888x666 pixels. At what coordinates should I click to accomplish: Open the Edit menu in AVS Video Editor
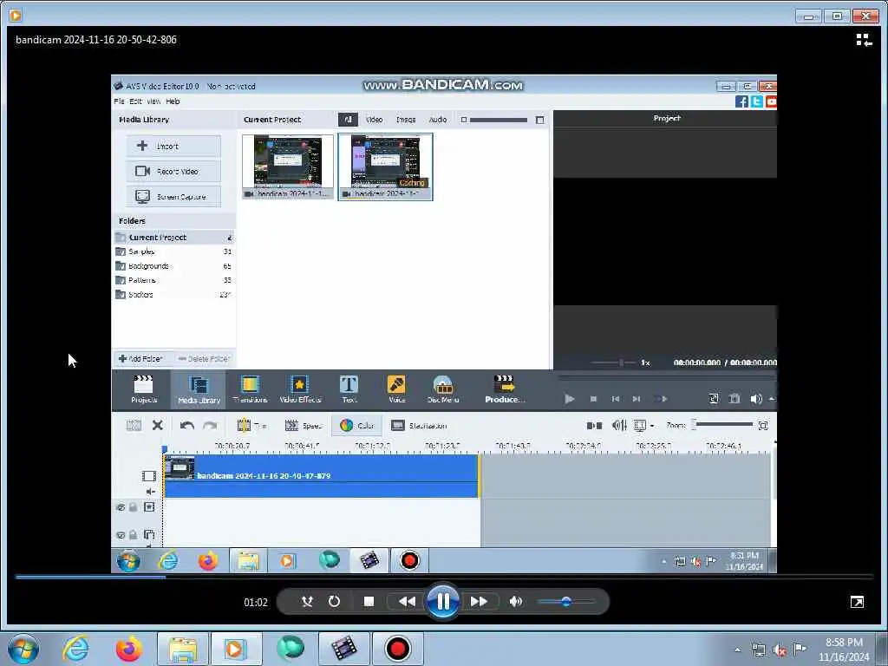click(135, 101)
